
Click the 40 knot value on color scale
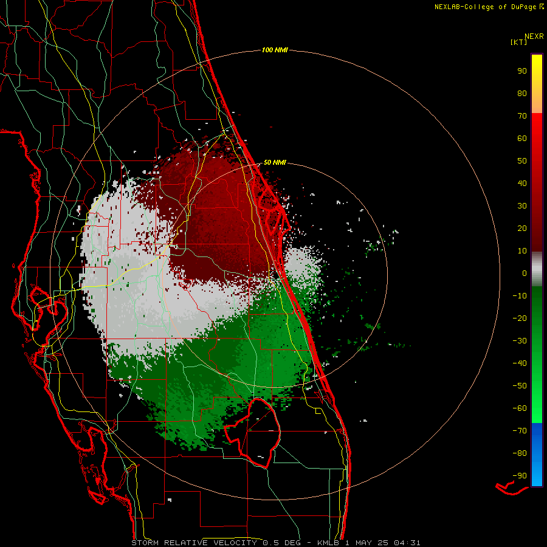coord(522,183)
